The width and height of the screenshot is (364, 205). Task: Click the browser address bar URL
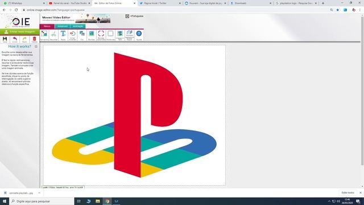coord(56,10)
